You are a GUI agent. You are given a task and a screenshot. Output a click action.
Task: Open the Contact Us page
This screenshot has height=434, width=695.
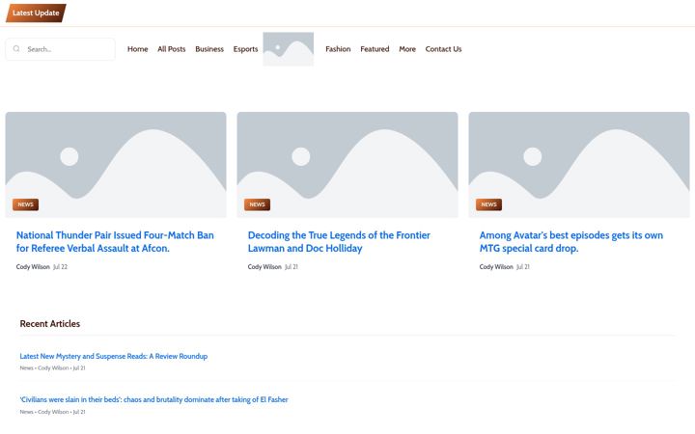443,49
